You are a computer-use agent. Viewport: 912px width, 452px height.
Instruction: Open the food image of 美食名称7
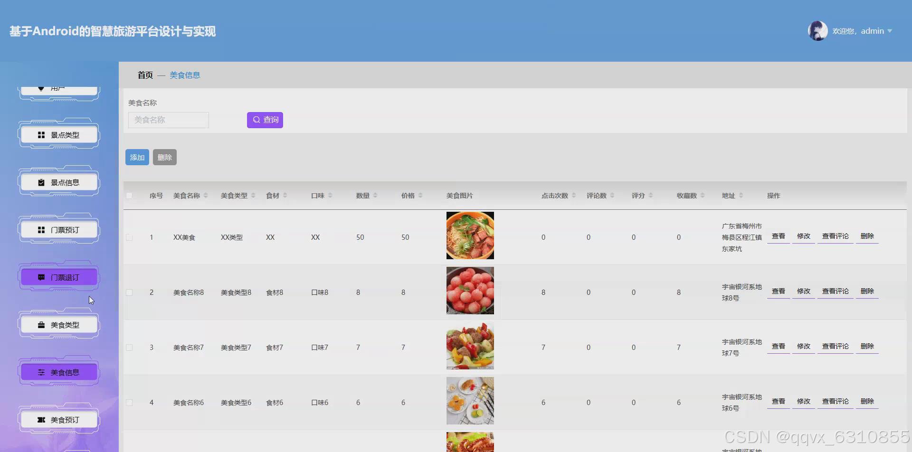coord(470,346)
